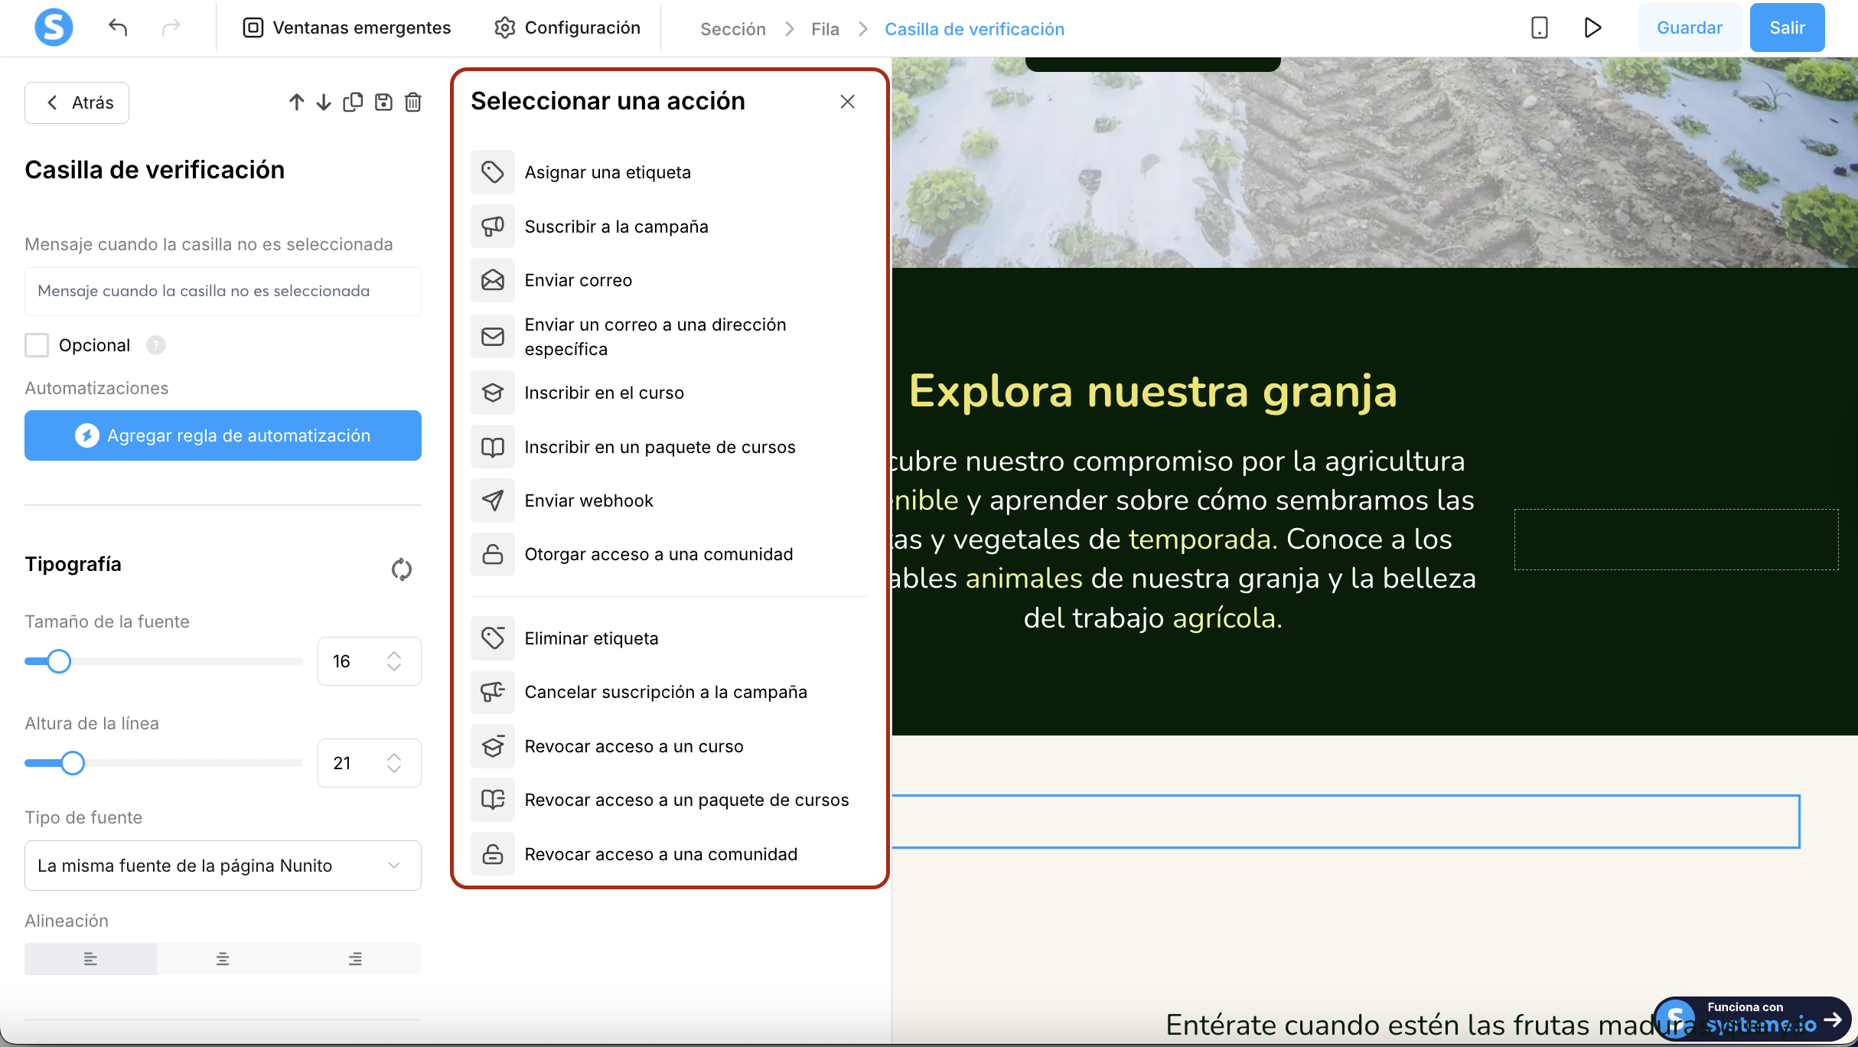1858x1047 pixels.
Task: Click the Guardar button
Action: [1689, 28]
